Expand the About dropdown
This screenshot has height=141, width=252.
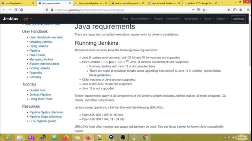pos(209,18)
